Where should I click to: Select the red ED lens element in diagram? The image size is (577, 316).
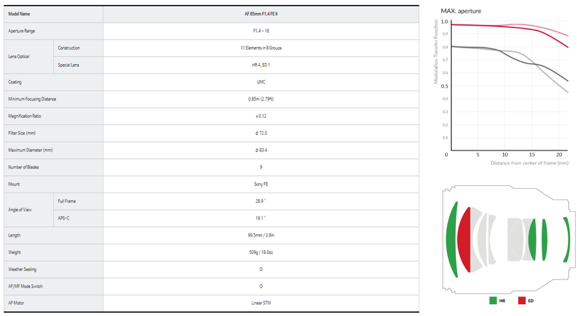(x=465, y=239)
